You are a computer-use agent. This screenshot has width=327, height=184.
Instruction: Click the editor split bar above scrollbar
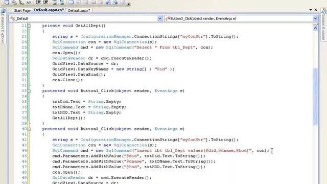click(x=315, y=25)
